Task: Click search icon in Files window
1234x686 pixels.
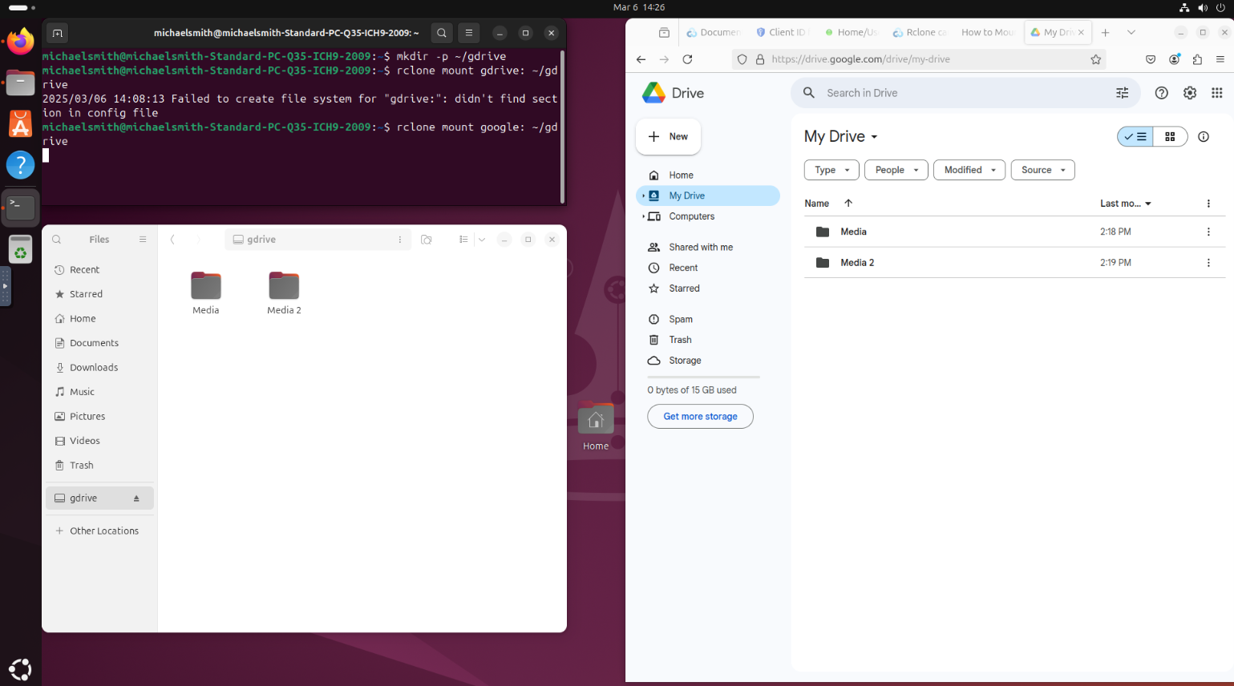Action: coord(57,240)
